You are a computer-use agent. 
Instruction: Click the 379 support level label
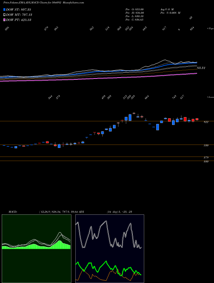(206, 157)
